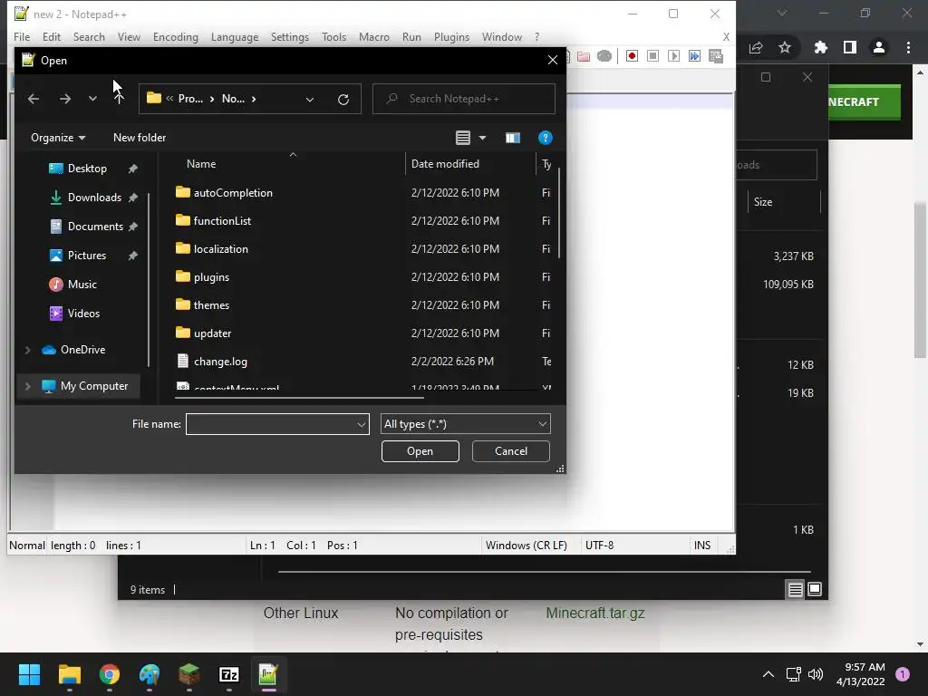Viewport: 928px width, 696px height.
Task: Click the Cancel button
Action: click(511, 451)
